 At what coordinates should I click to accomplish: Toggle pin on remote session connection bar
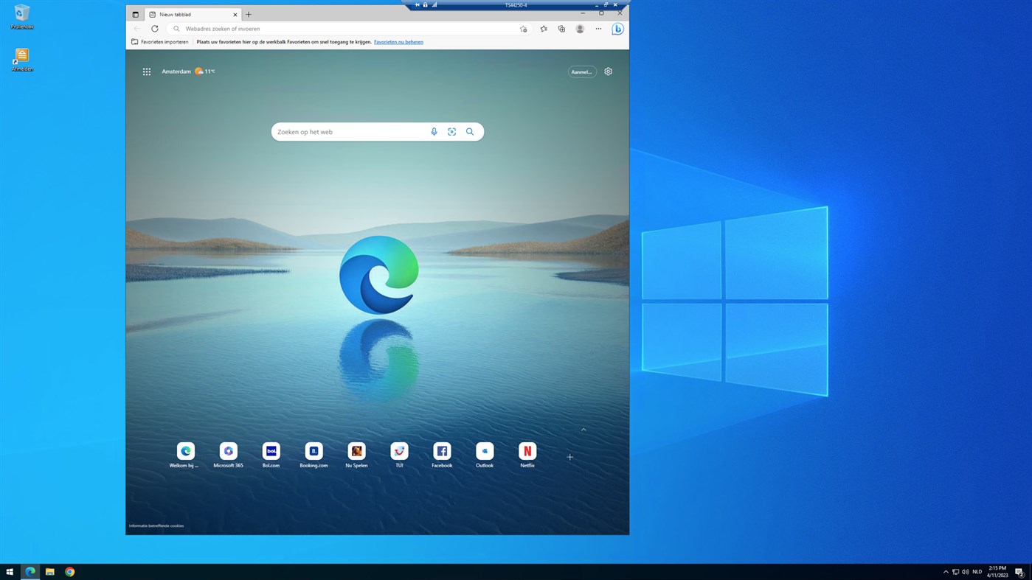417,5
